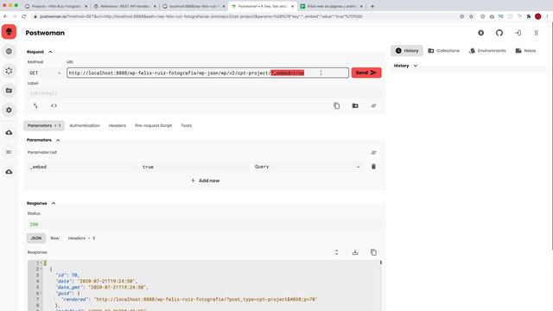Click the browser back arrow

pyautogui.click(x=5, y=16)
